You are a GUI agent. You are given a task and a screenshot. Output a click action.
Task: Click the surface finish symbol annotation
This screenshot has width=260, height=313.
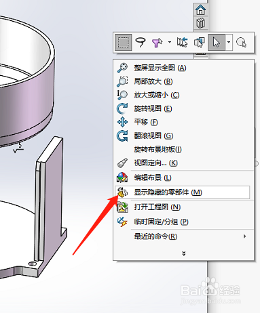(x=18, y=148)
